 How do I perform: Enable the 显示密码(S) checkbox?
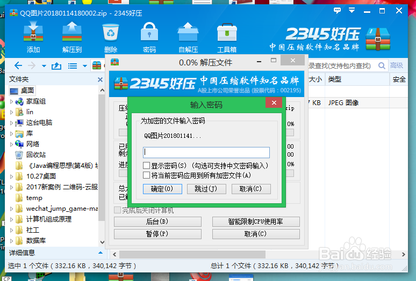tap(146, 166)
